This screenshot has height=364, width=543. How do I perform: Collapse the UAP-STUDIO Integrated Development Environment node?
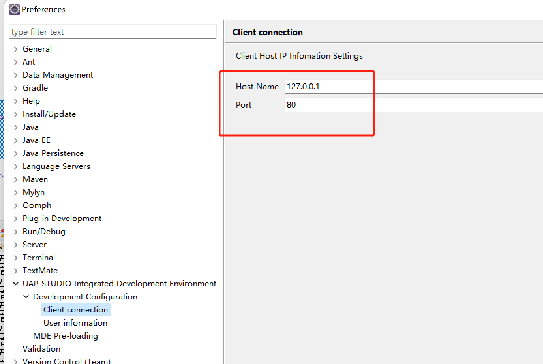click(x=16, y=283)
